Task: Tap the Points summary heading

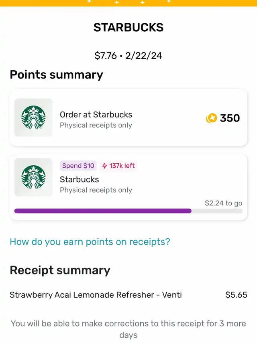Action: coord(57,75)
